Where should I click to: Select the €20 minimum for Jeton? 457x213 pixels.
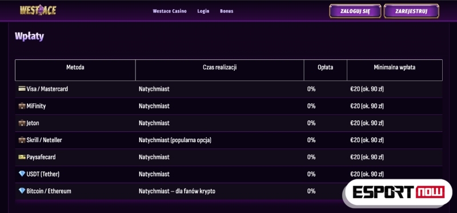(x=367, y=123)
